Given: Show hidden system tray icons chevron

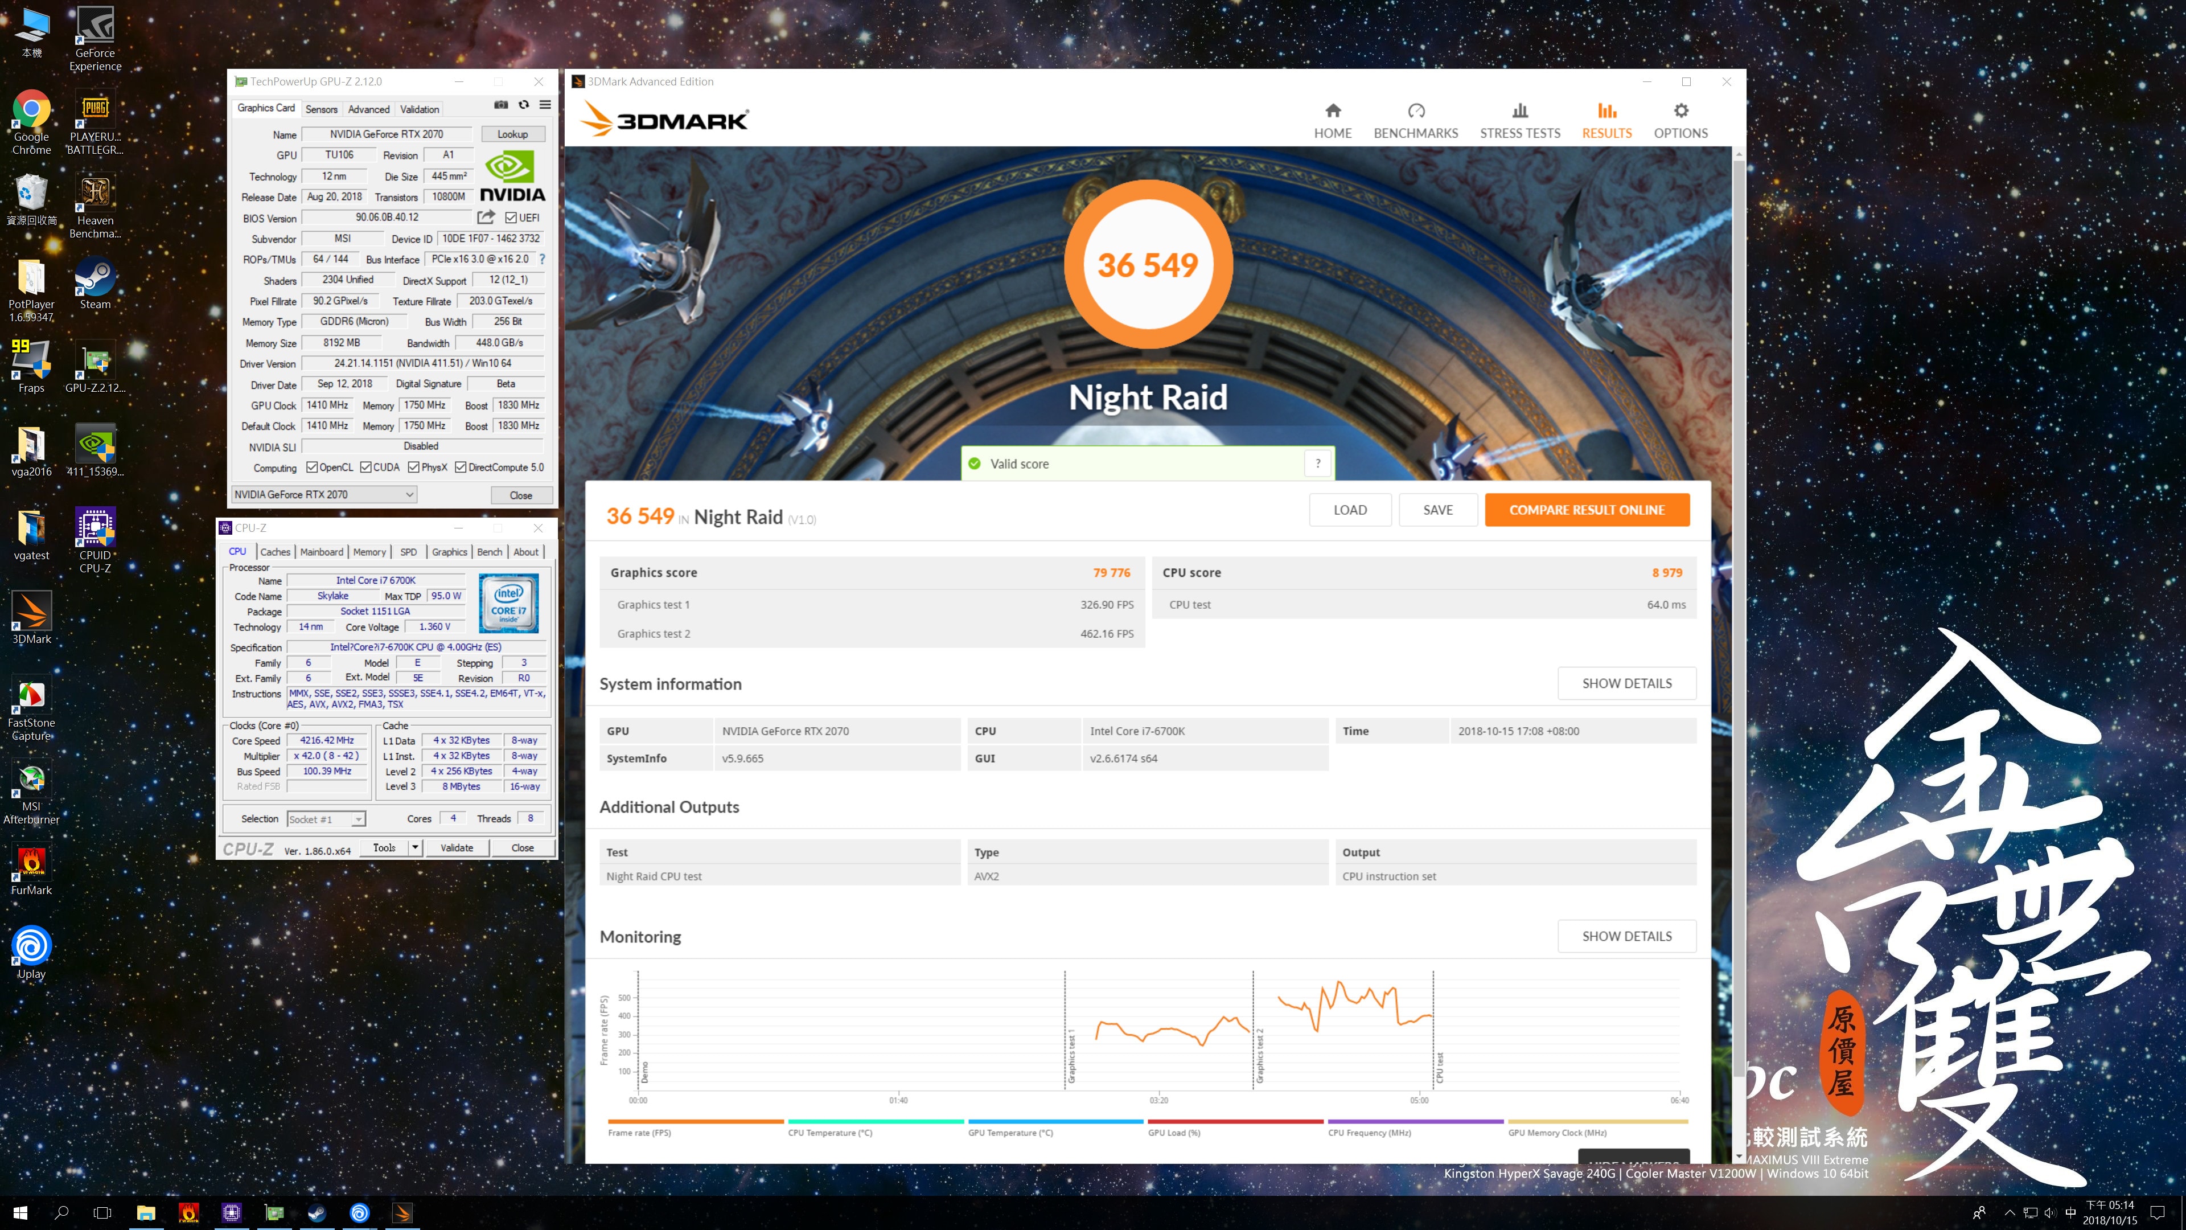Looking at the screenshot, I should click(2008, 1213).
